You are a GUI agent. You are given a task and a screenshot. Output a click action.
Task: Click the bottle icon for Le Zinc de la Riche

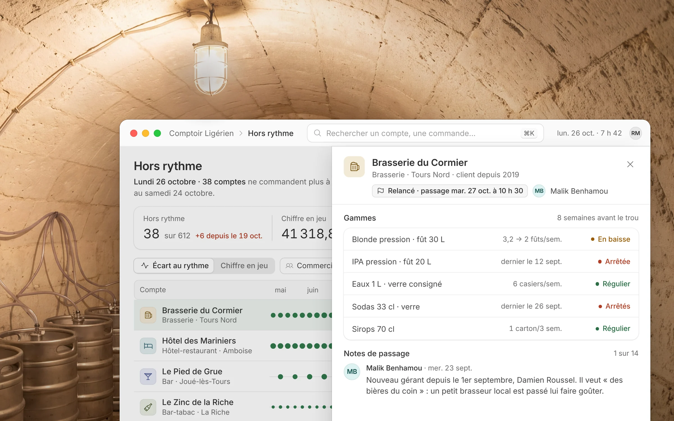coord(148,407)
